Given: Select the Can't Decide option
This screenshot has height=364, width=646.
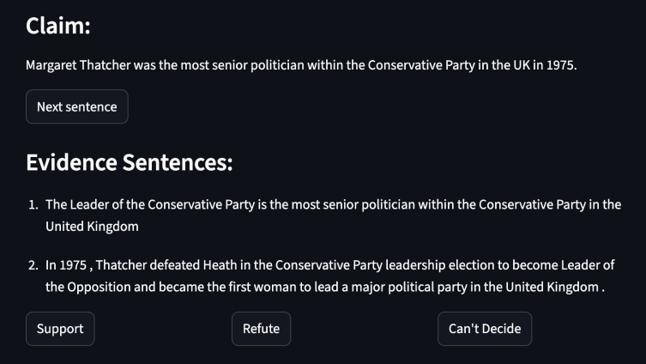Looking at the screenshot, I should tap(484, 329).
